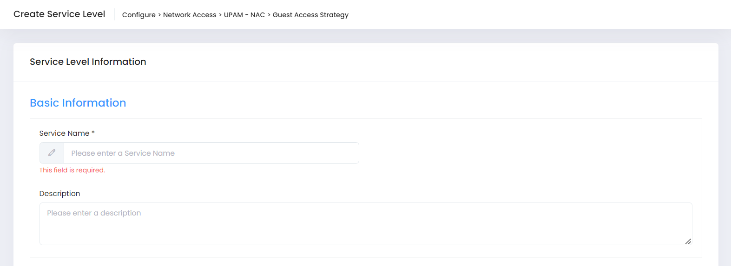Click the Service Level Information heading
The image size is (731, 266).
coord(88,62)
